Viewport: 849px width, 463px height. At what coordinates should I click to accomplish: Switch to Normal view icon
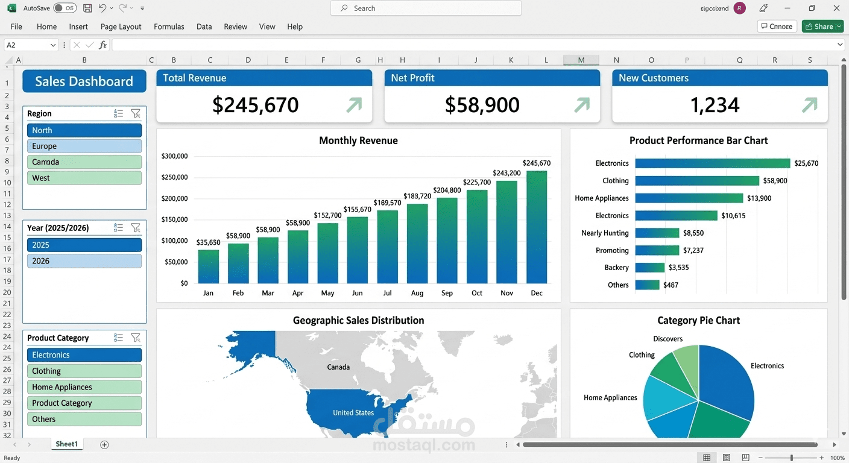coord(707,458)
